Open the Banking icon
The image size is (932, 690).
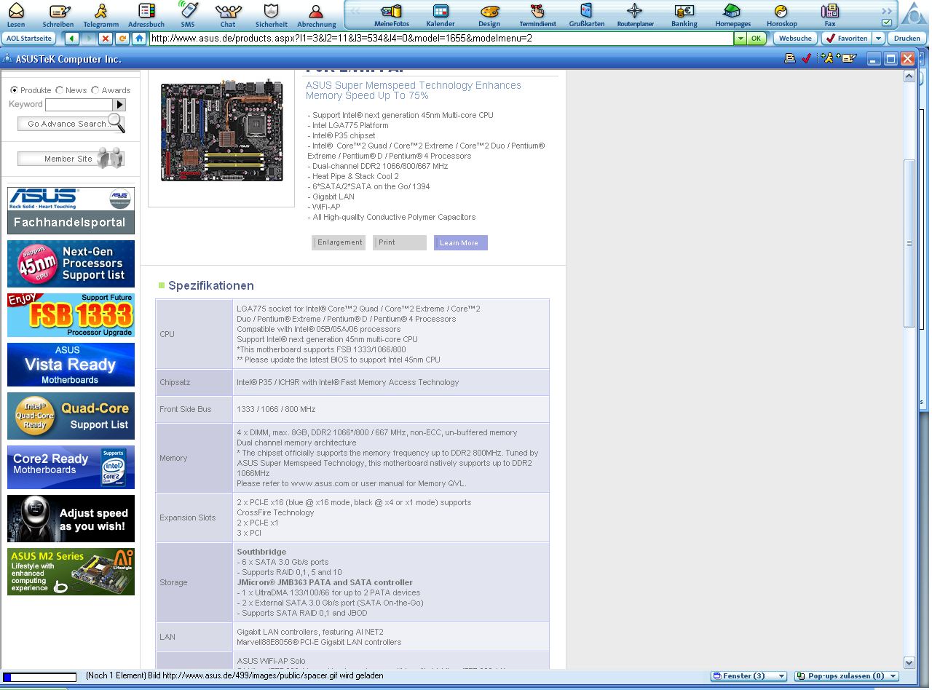pos(684,11)
